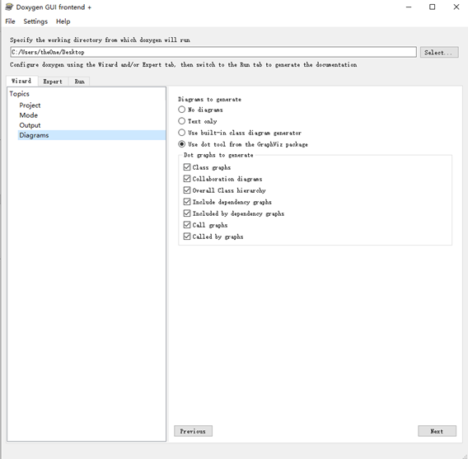Click the working directory path field
468x459 pixels.
(x=213, y=52)
